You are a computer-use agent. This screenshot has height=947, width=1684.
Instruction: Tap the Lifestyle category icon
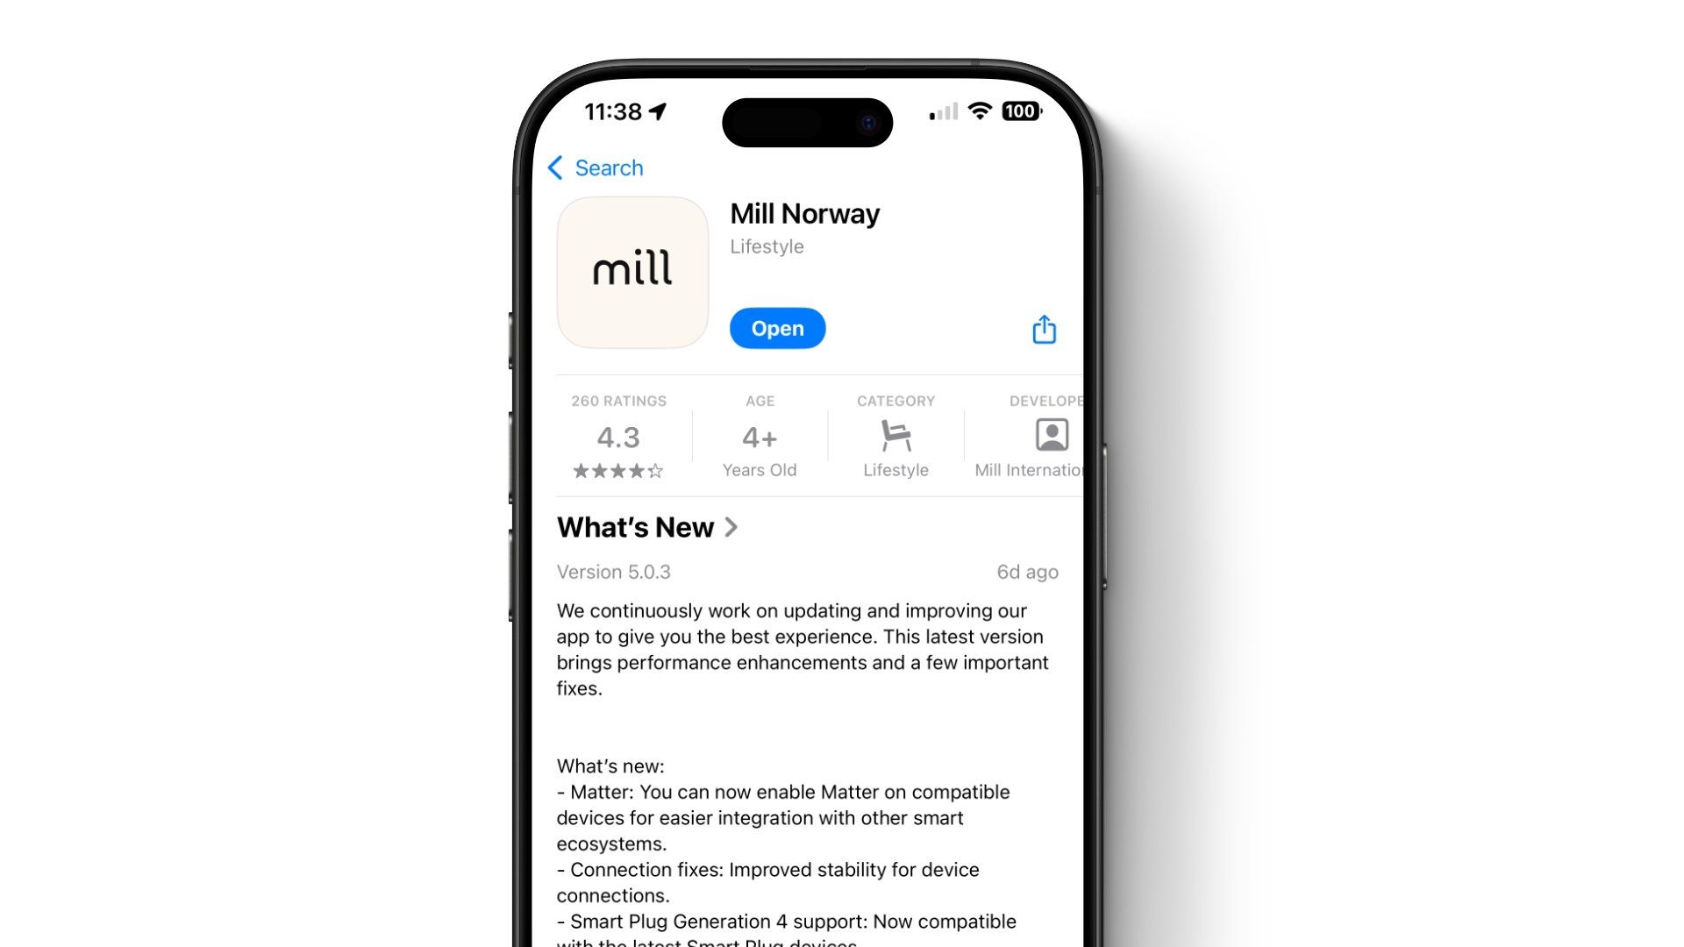896,436
